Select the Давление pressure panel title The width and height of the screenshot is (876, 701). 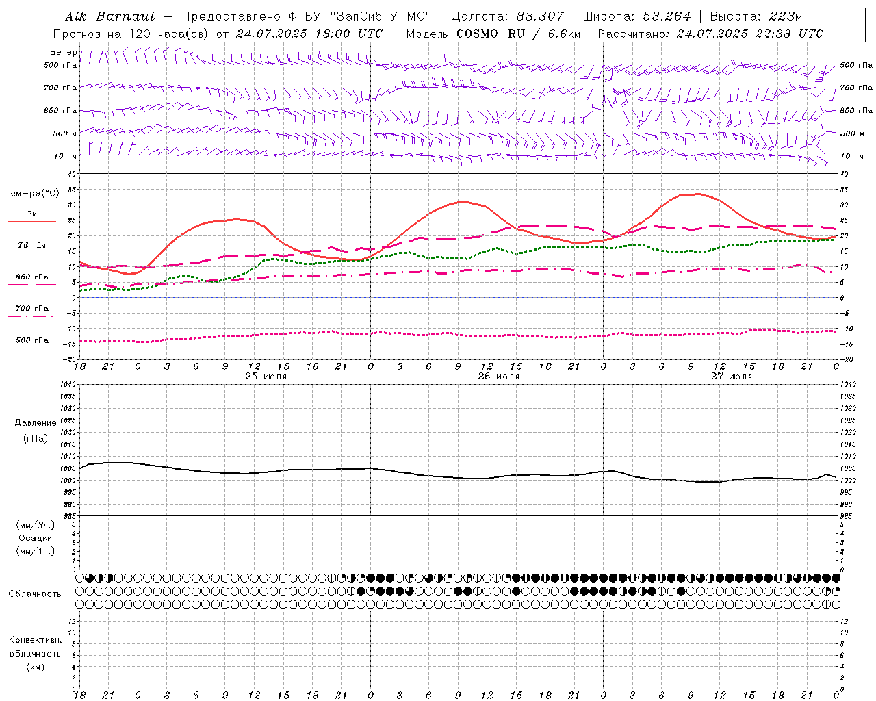click(x=35, y=423)
